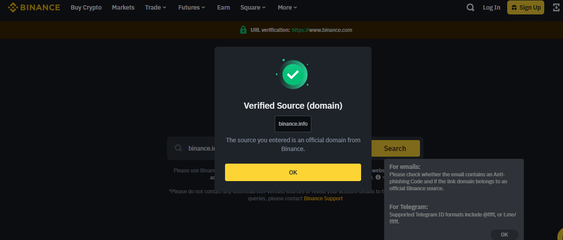The image size is (563, 240).
Task: Go to Markets
Action: pos(123,7)
